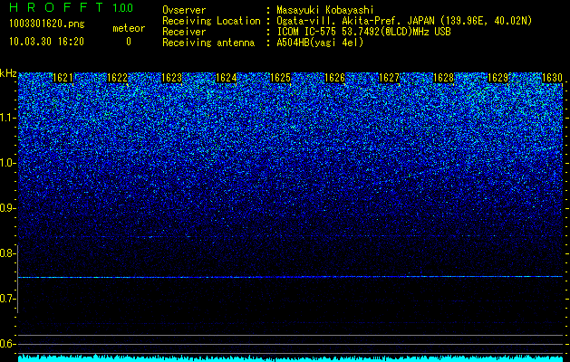Click the 0.6 kHz axis label
Viewport: 570px width, 362px height.
click(7, 344)
